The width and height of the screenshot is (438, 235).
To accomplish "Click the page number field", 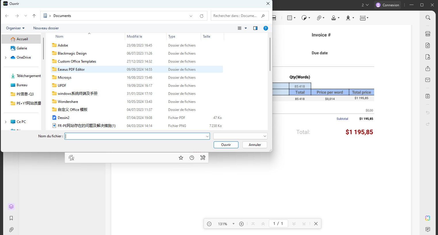I will tap(278, 224).
